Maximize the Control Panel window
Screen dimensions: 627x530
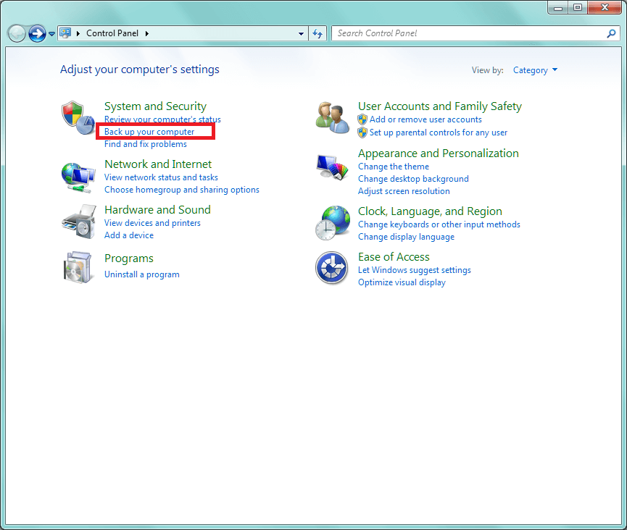pyautogui.click(x=578, y=7)
